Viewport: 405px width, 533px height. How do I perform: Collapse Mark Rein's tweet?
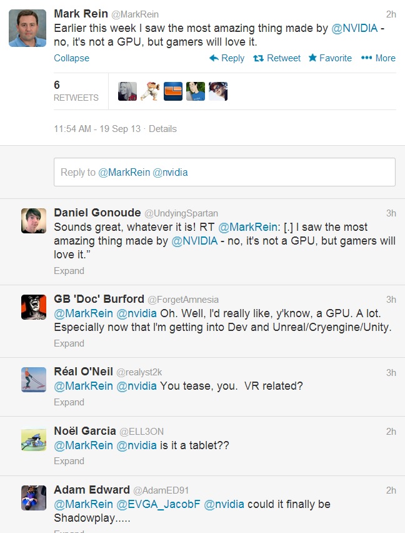[x=71, y=58]
